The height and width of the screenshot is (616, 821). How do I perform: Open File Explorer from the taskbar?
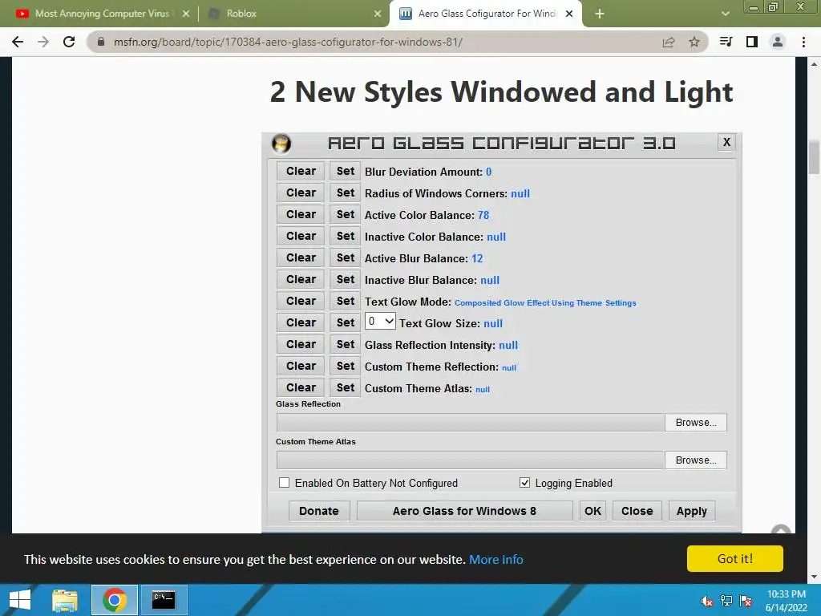point(65,600)
